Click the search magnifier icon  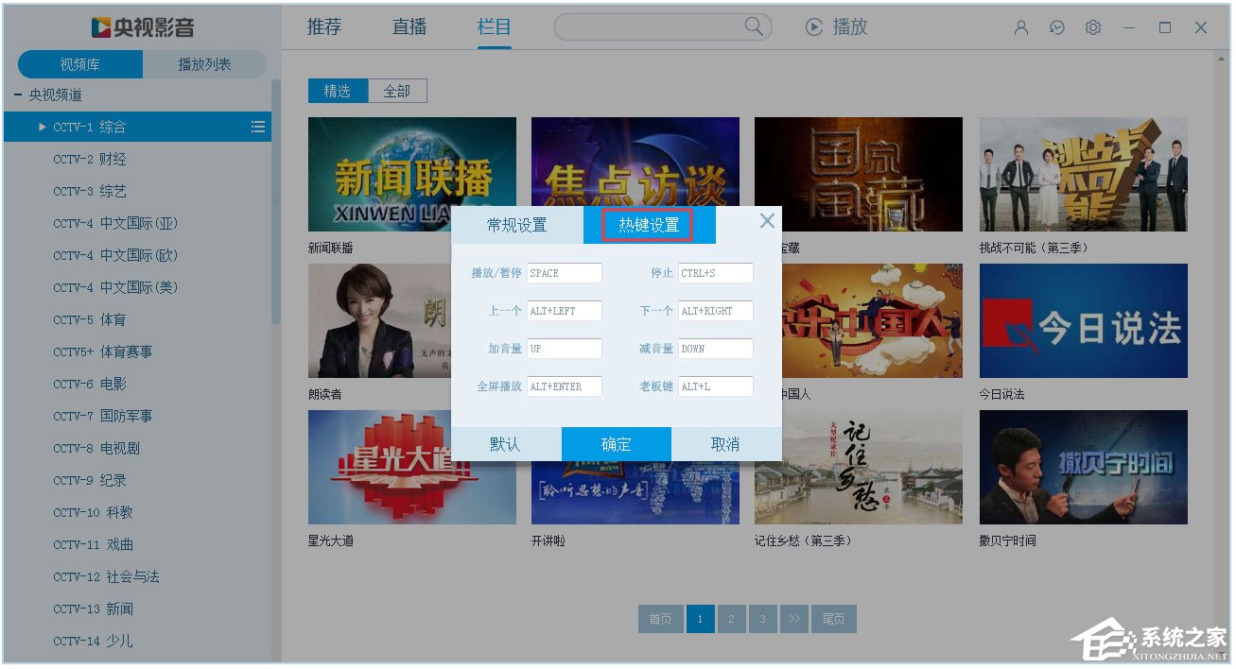coord(752,26)
